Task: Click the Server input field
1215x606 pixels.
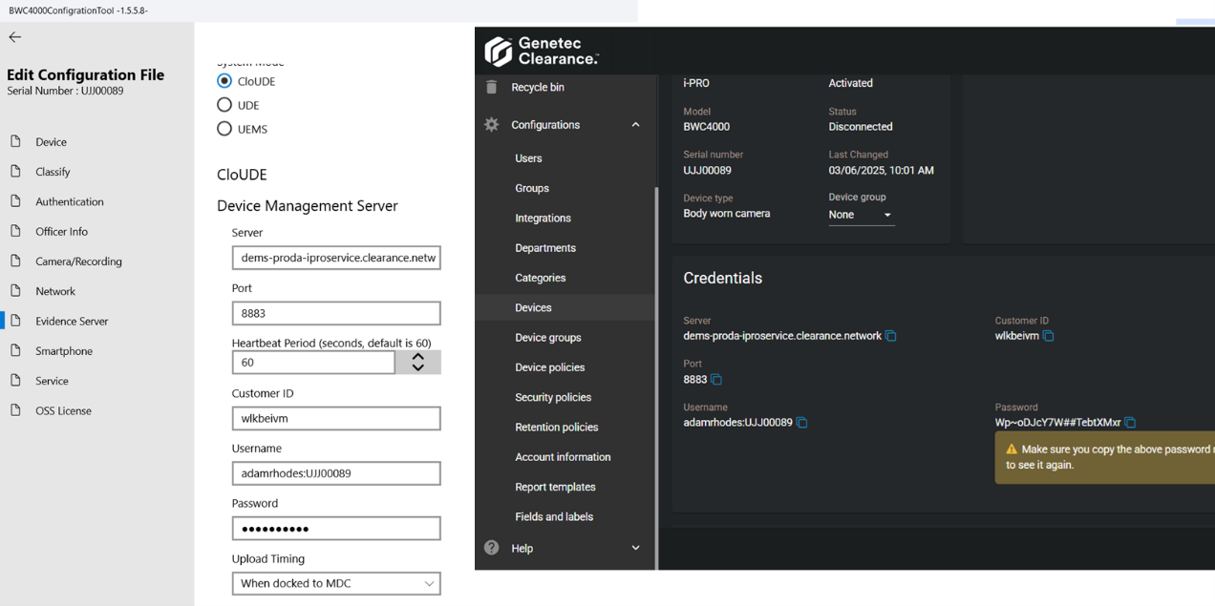Action: tap(336, 258)
